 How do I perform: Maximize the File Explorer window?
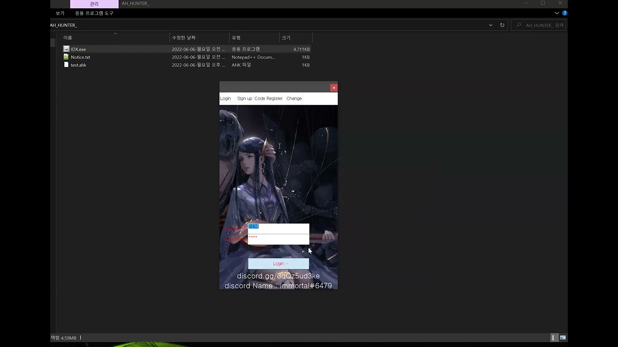click(x=543, y=3)
